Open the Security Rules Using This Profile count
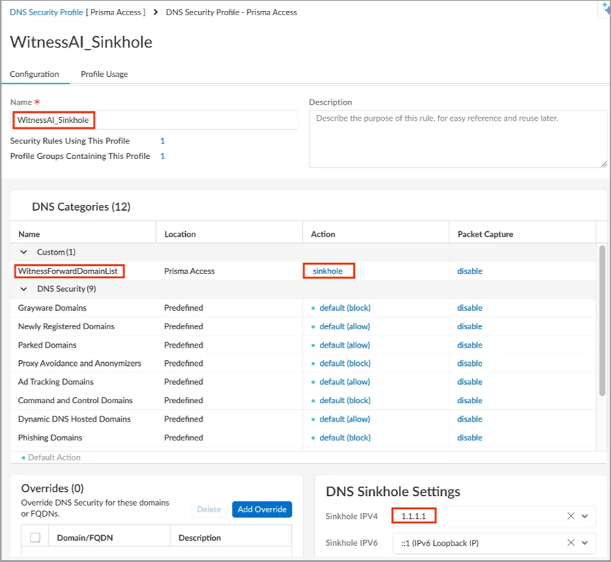Viewport: 611px width, 562px height. (162, 140)
